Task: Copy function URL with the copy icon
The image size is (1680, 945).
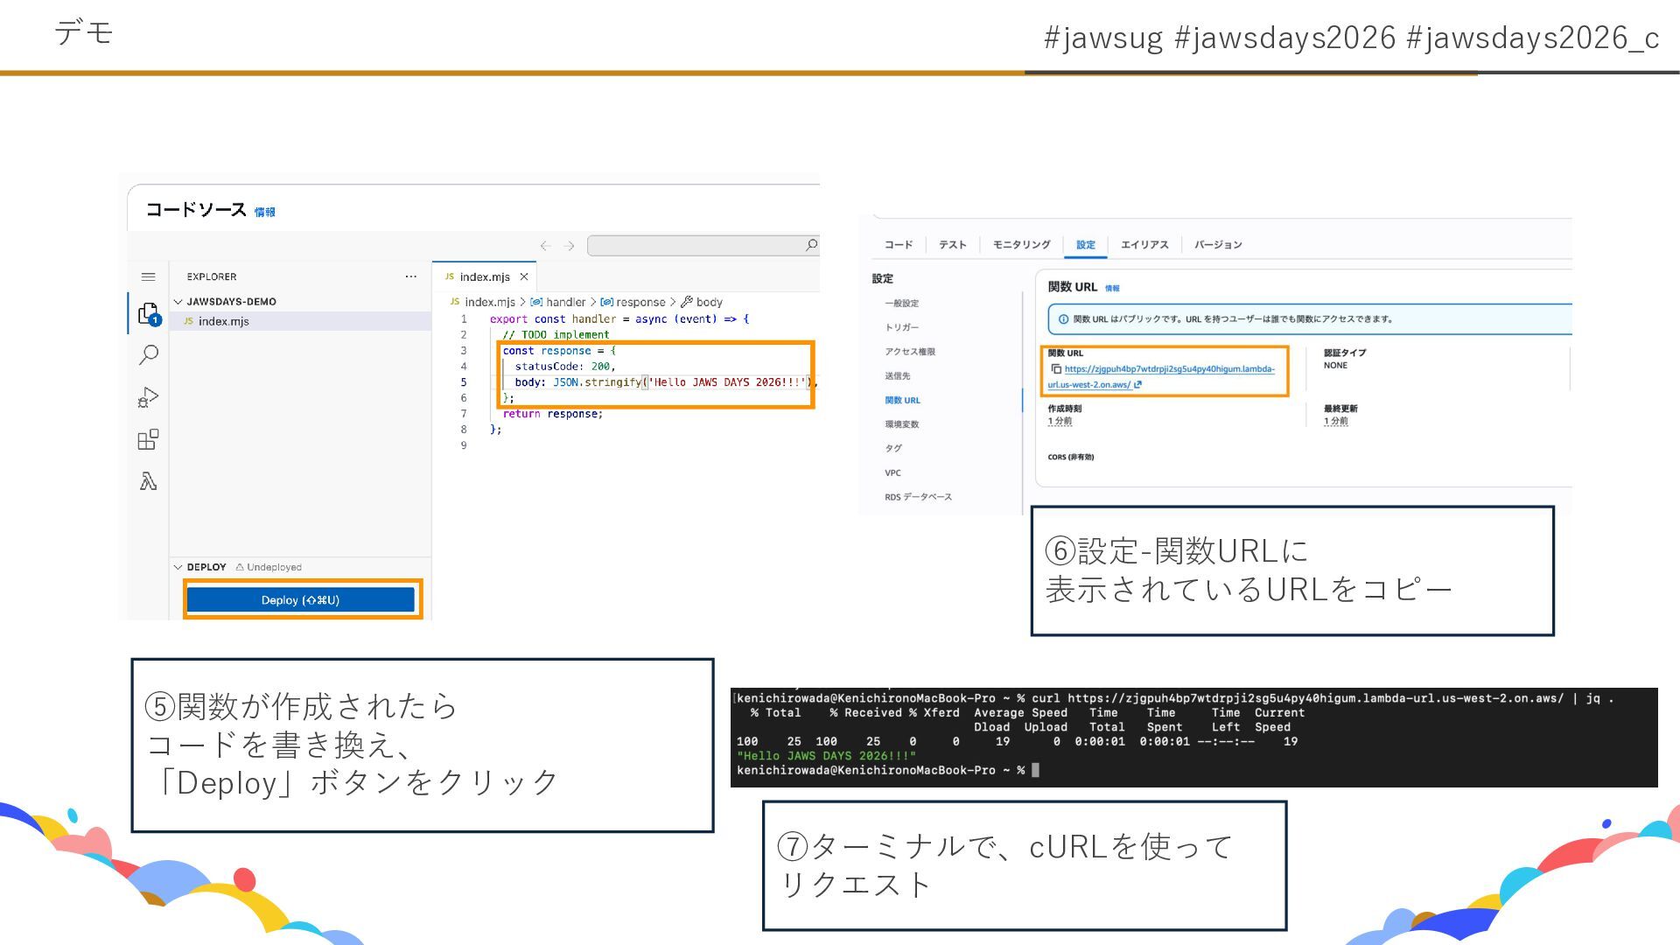Action: (1056, 369)
